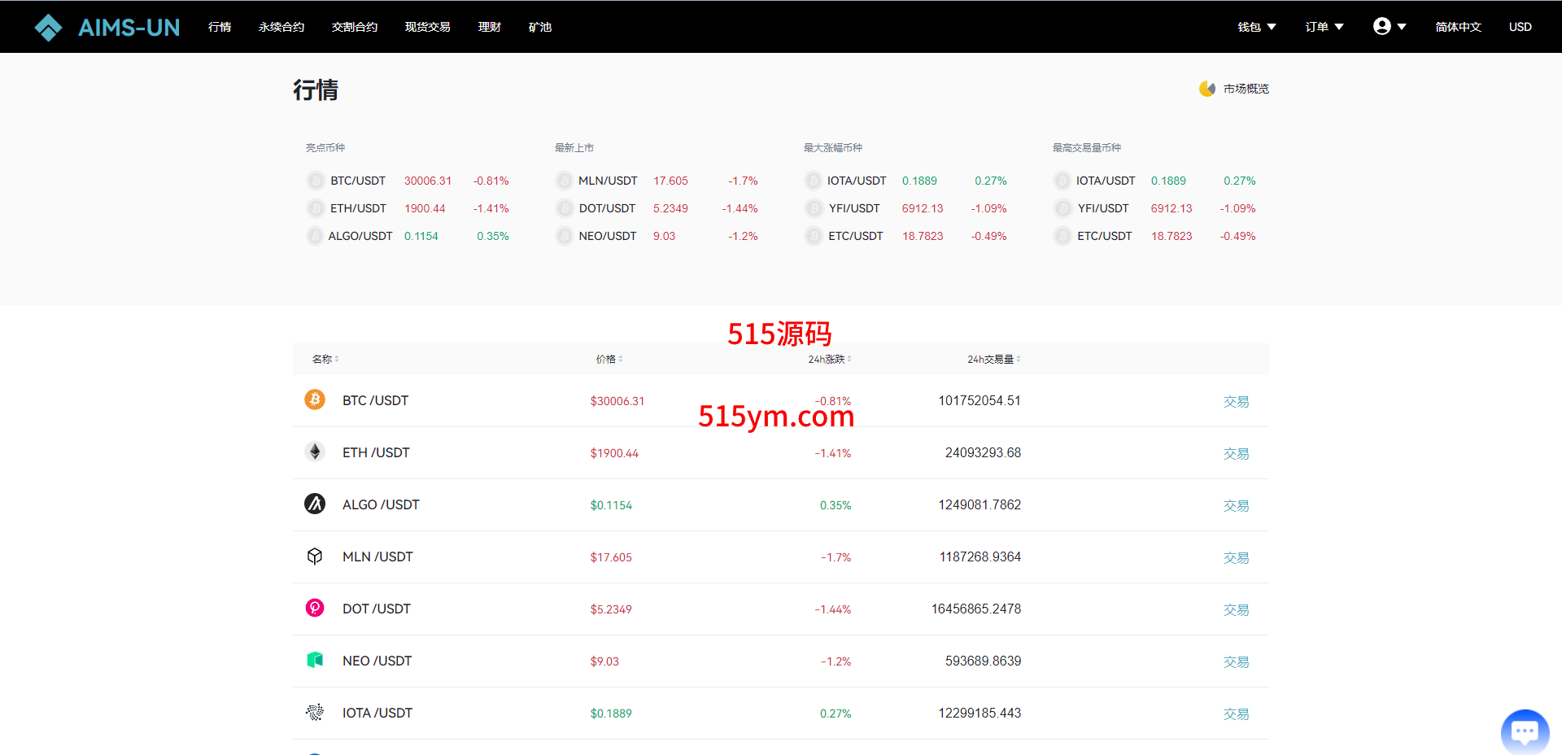Click the AIMS-UN diamond logo
Screen dimensions: 1562x755
49,28
